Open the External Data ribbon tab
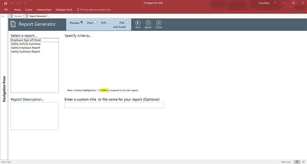This screenshot has width=307, height=164. click(44, 9)
